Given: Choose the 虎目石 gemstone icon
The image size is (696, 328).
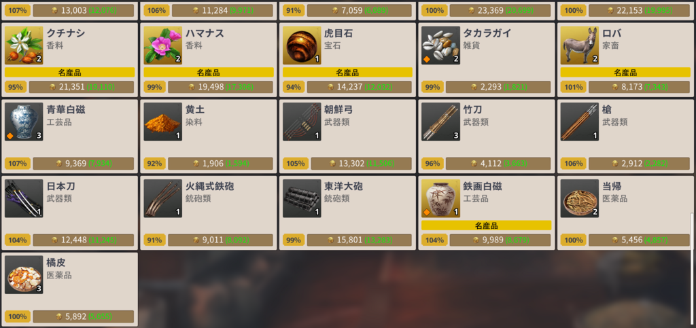Looking at the screenshot, I should 302,45.
